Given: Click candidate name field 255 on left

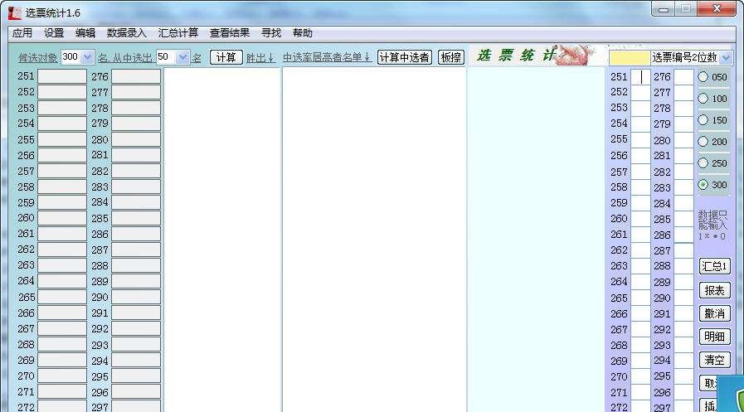Looking at the screenshot, I should pos(62,139).
